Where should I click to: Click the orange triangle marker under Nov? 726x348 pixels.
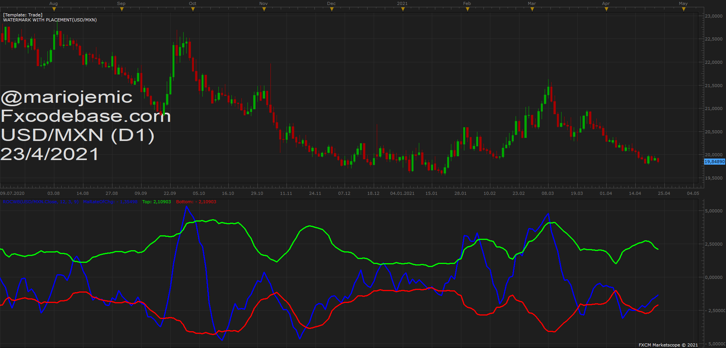(x=264, y=9)
